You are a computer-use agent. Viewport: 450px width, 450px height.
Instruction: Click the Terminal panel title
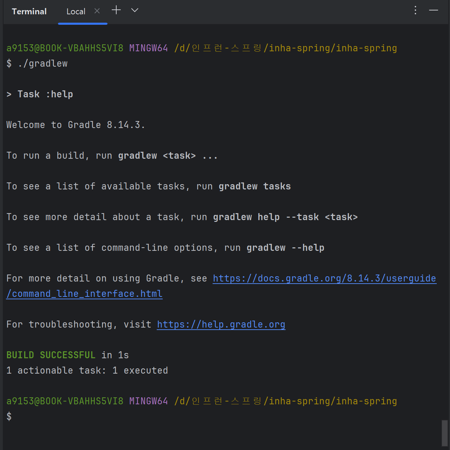coord(29,12)
